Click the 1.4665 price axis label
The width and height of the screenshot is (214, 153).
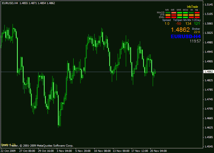tap(209, 118)
